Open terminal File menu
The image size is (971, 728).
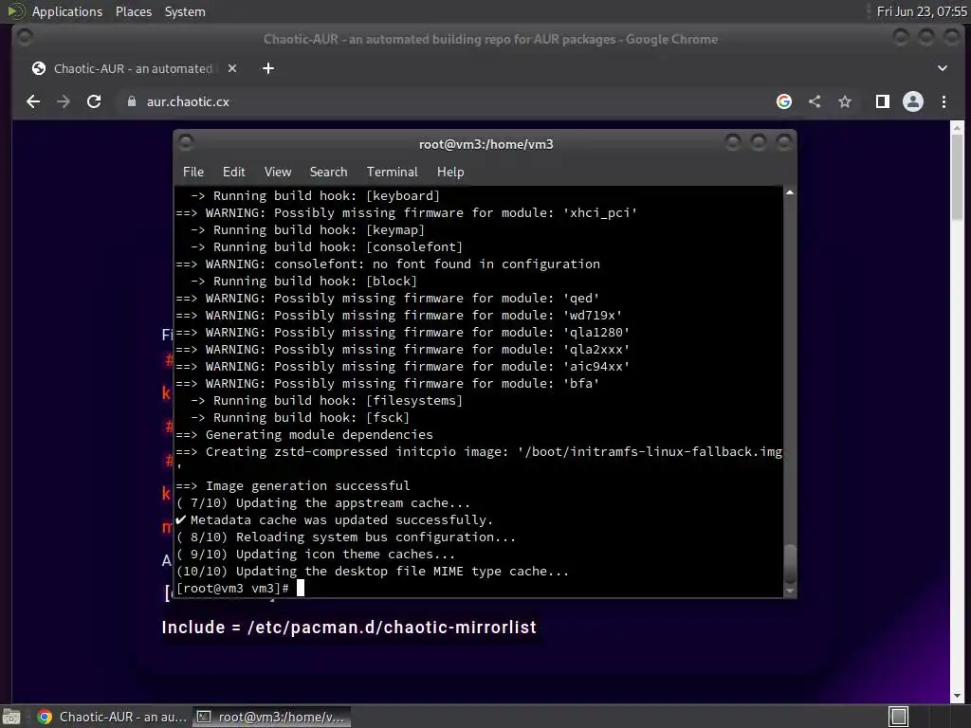coord(193,173)
